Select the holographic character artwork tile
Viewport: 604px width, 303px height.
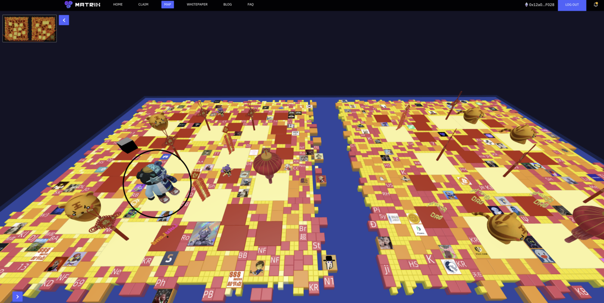(x=204, y=234)
